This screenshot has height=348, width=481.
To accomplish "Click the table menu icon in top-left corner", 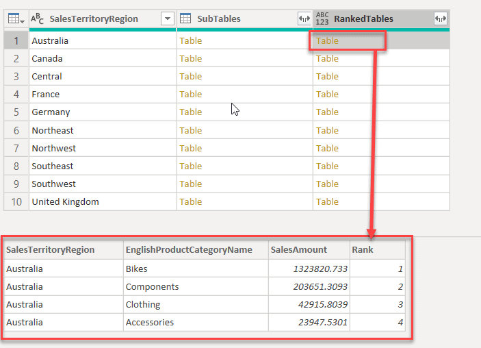I will (x=16, y=19).
